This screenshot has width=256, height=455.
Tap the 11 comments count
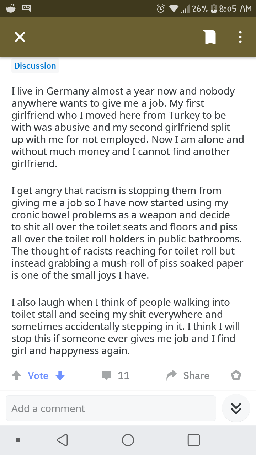point(123,376)
